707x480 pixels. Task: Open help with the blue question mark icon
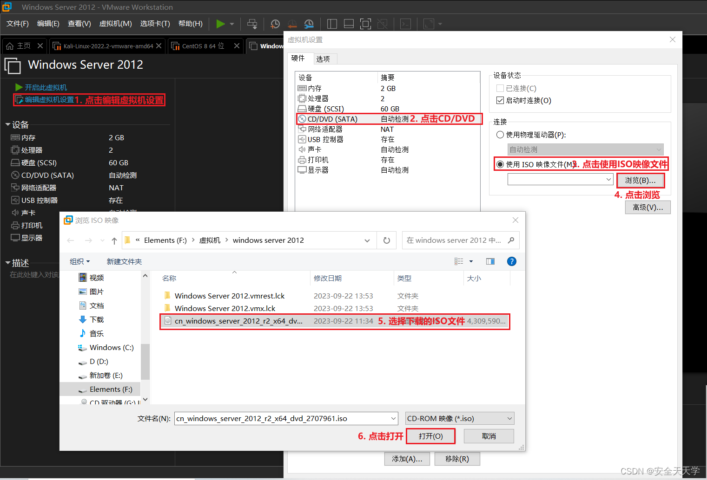(512, 261)
